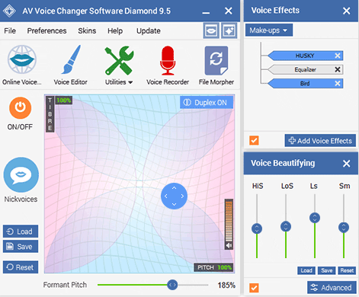
Task: Click the Formant Pitch slider handle
Action: tap(172, 285)
